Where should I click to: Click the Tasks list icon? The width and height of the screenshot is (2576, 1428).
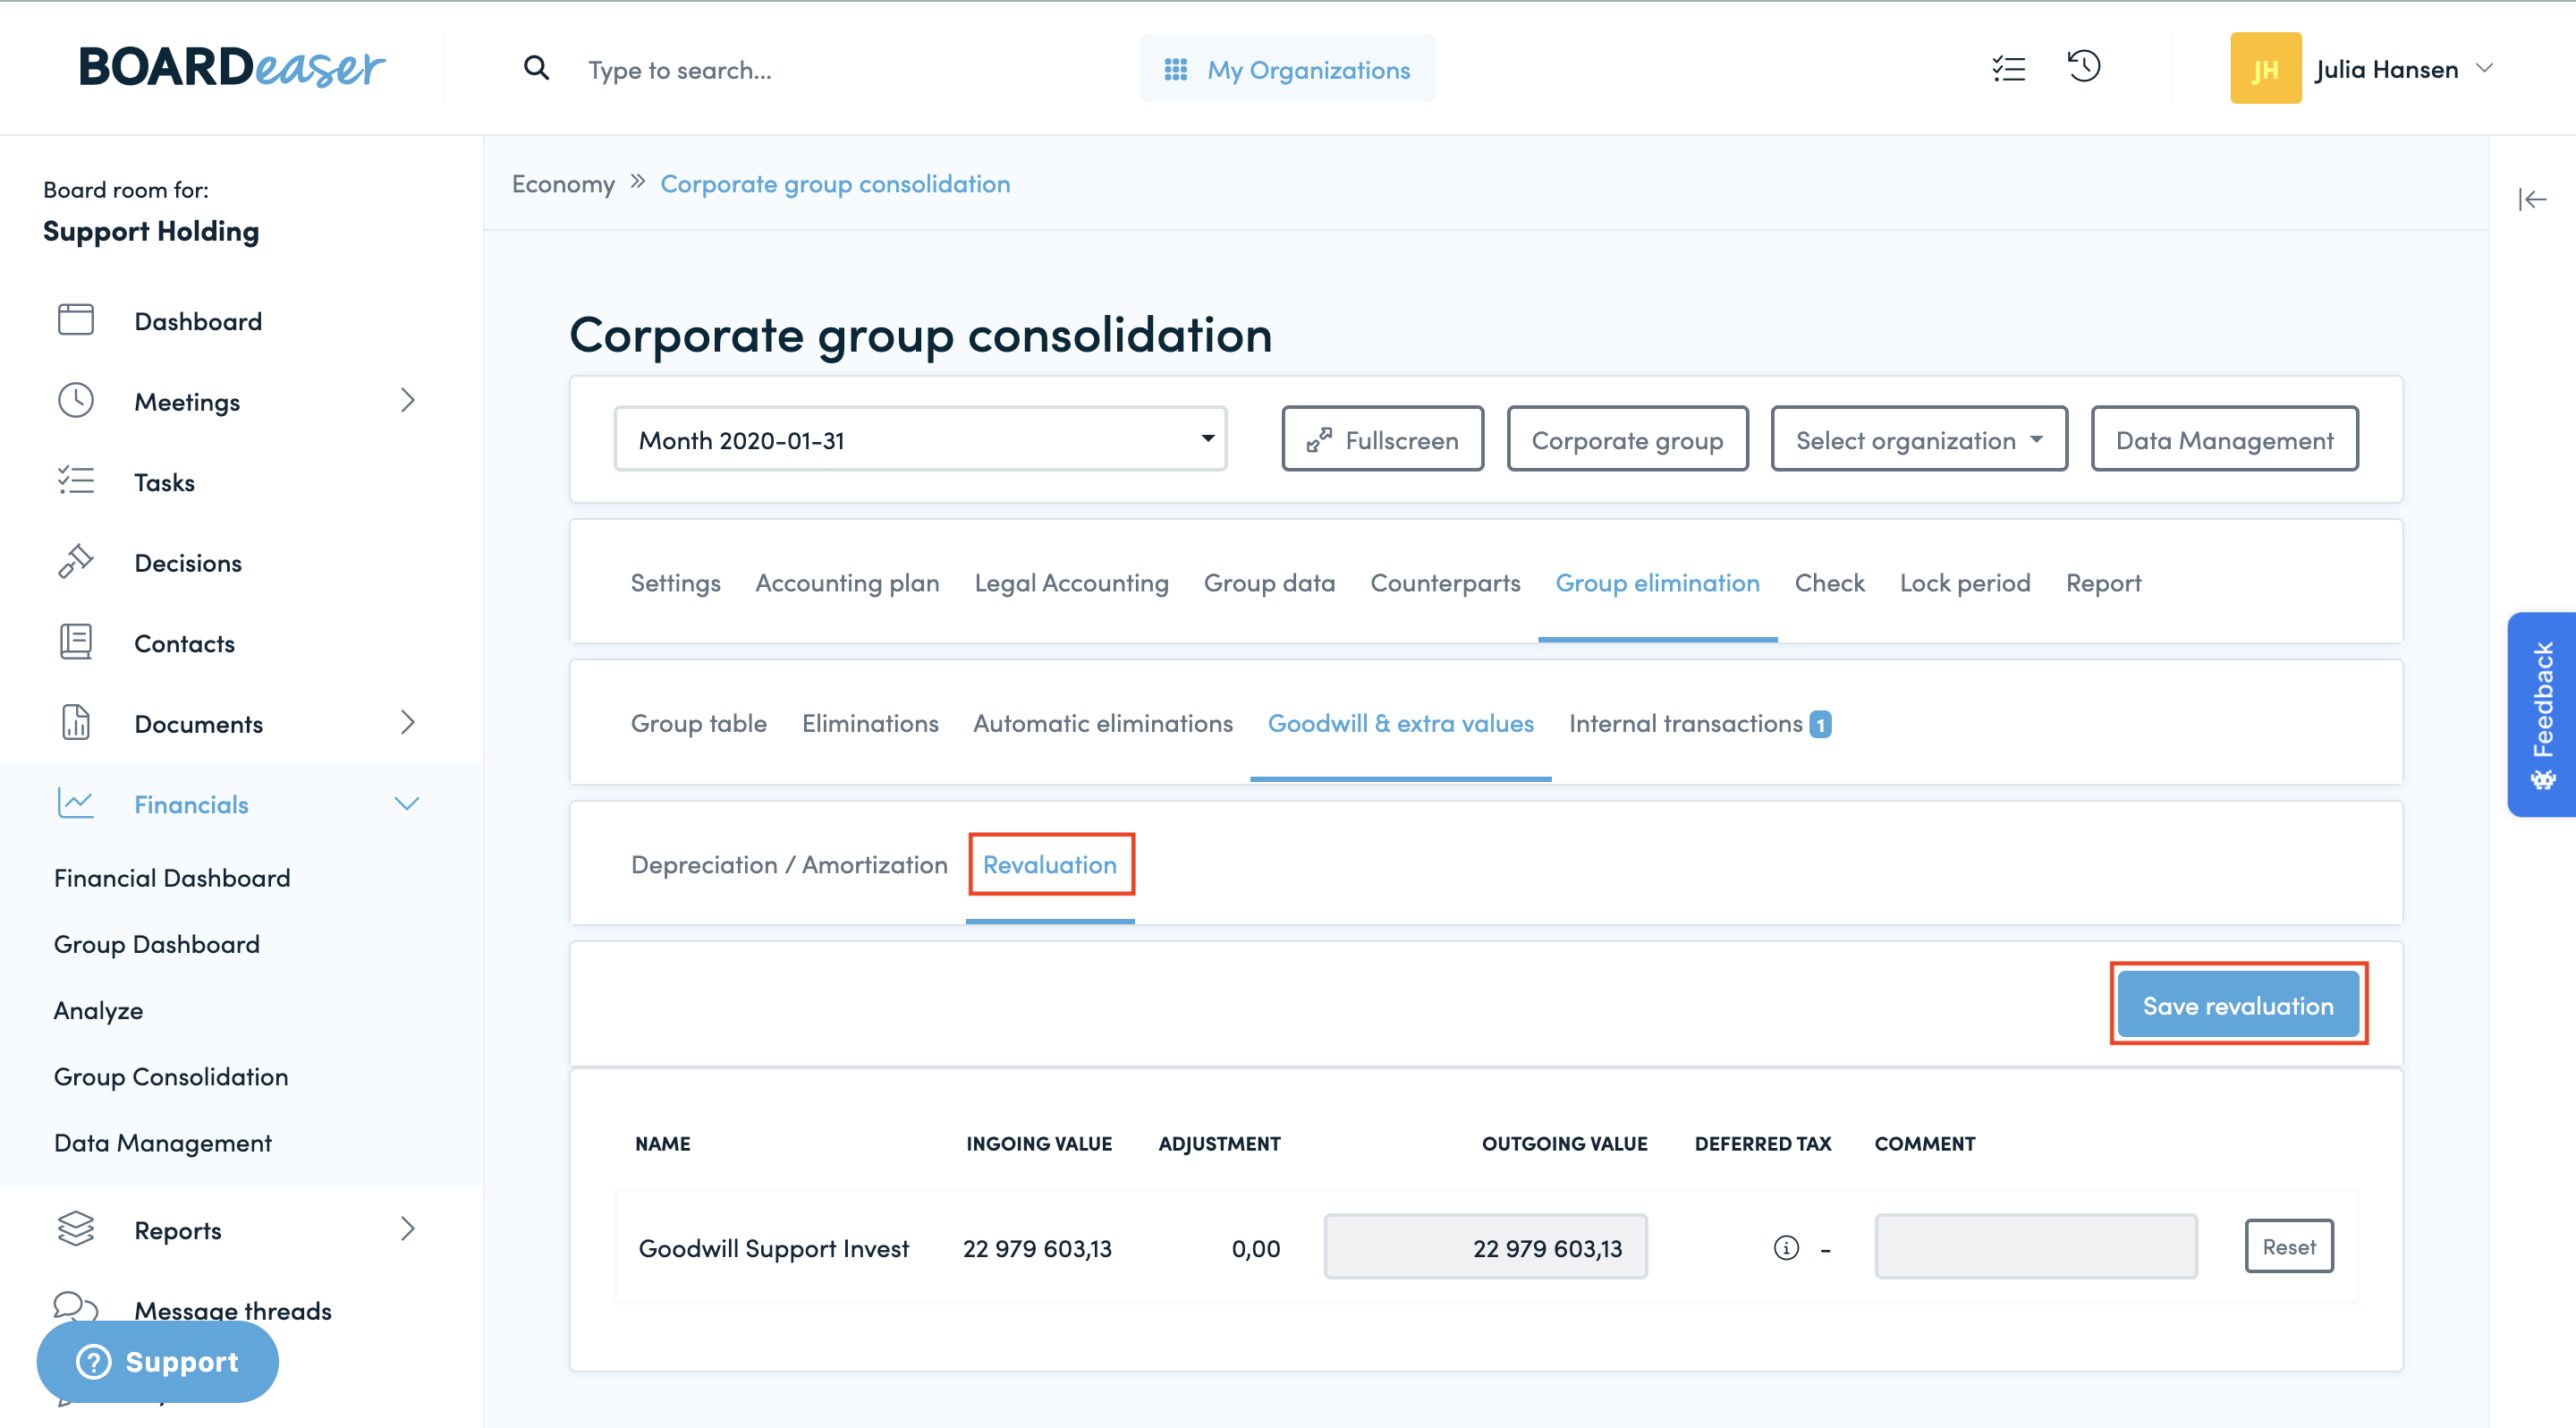76,481
